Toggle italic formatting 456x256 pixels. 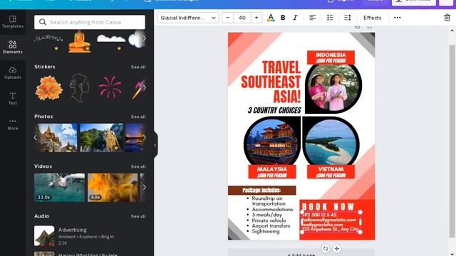tap(295, 18)
